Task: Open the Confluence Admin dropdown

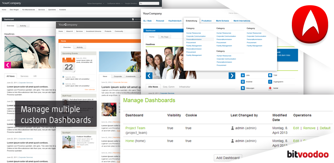Action: point(115,4)
